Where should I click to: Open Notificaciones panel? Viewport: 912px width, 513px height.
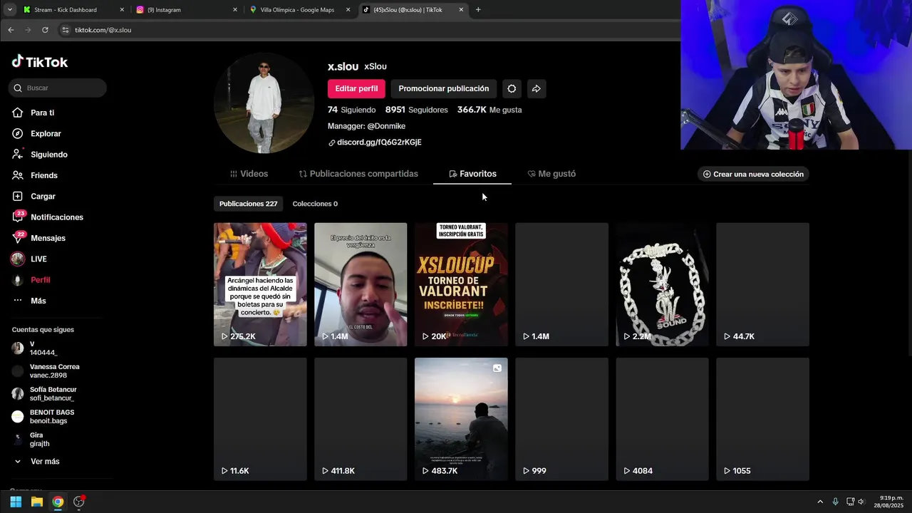click(56, 217)
